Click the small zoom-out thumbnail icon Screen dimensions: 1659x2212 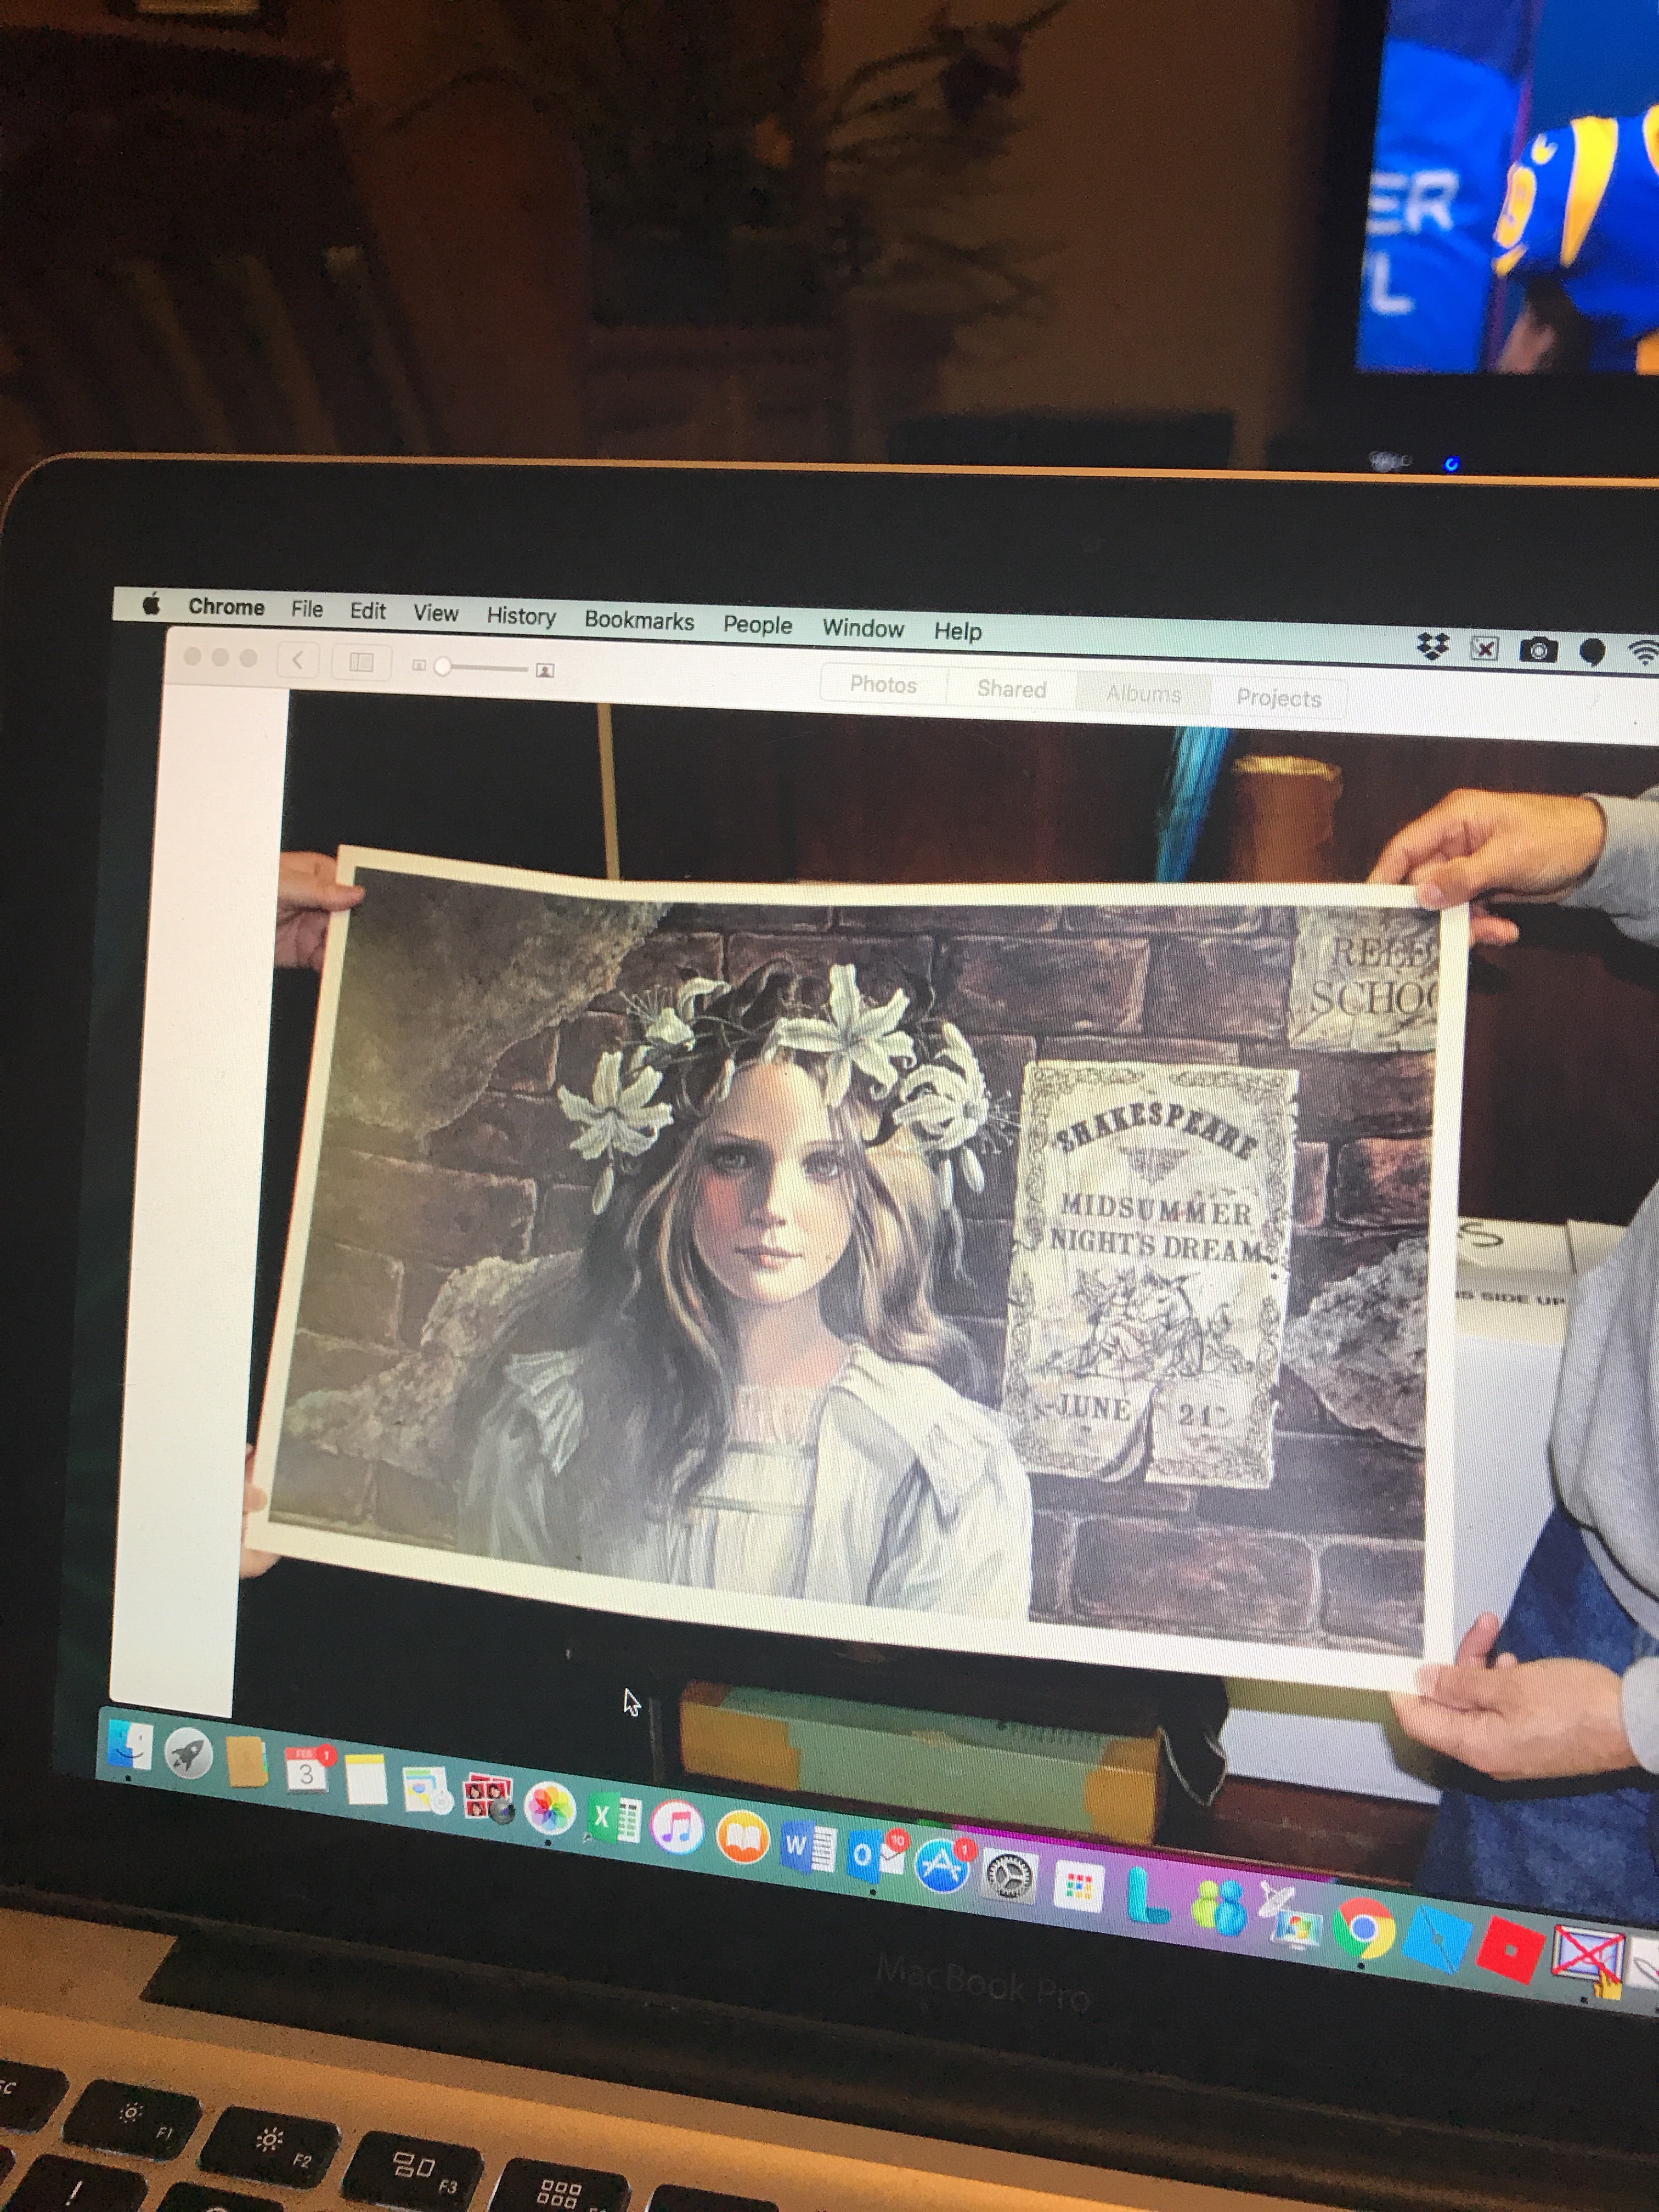419,665
